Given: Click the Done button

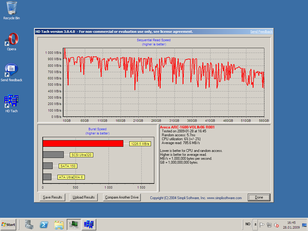Looking at the screenshot, I should (259, 197).
